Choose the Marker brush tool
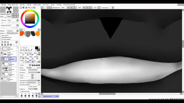 (x=22, y=61)
